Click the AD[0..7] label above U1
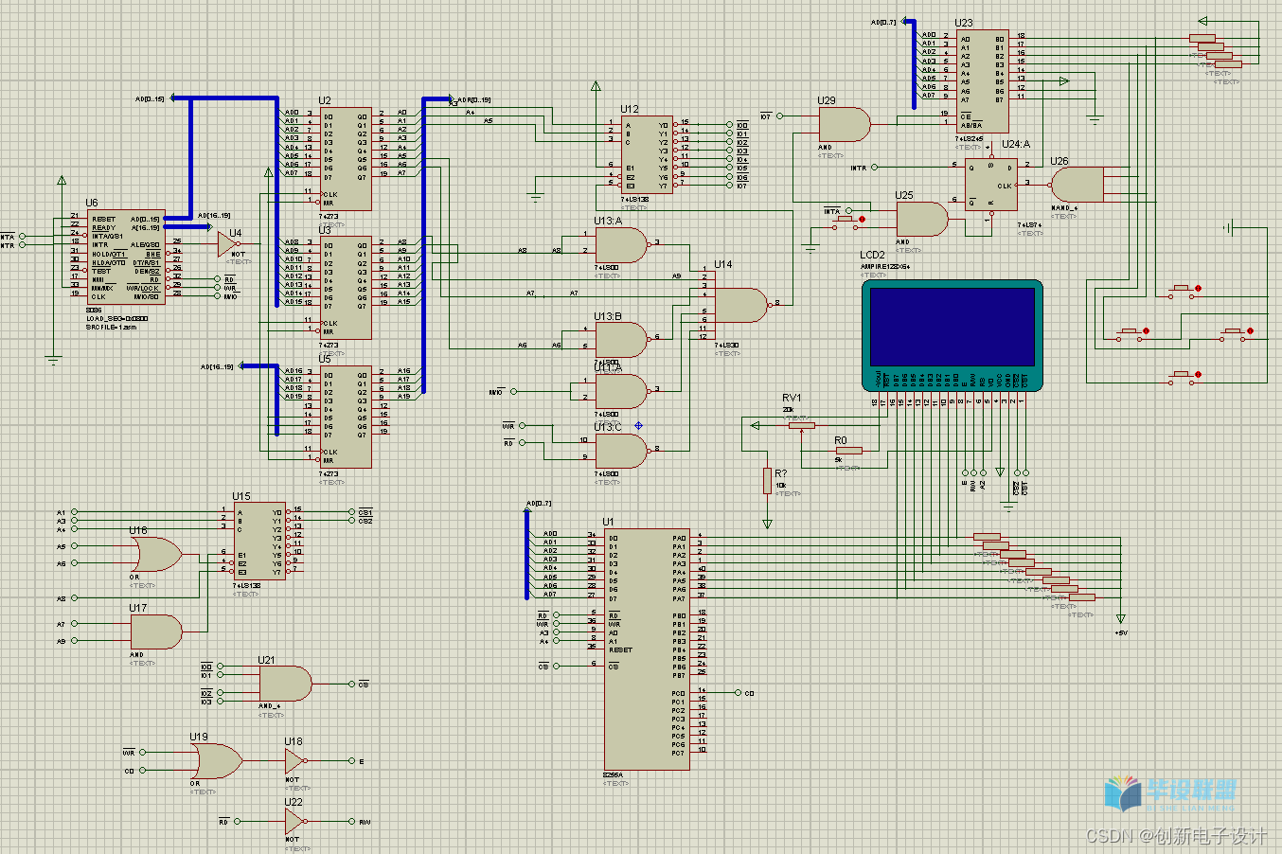 pyautogui.click(x=538, y=504)
